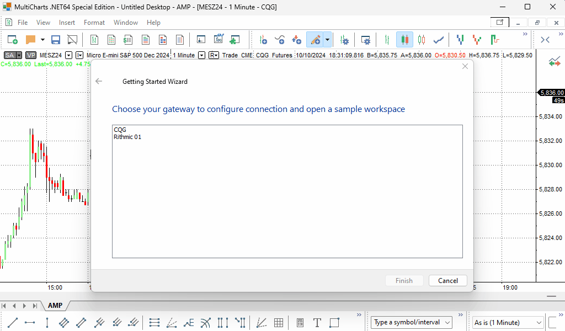Click the picture-in-window icon in the menu bar
Viewport: 565px width, 331px height.
point(500,22)
